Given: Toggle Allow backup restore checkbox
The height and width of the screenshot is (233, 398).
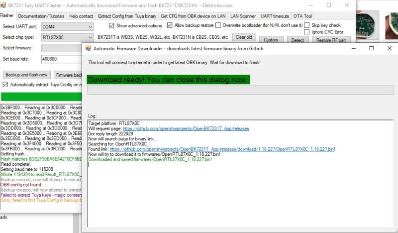Looking at the screenshot, I should tap(170, 25).
